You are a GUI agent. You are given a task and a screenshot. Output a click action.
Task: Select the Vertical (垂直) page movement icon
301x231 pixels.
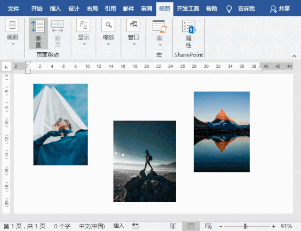(x=38, y=33)
